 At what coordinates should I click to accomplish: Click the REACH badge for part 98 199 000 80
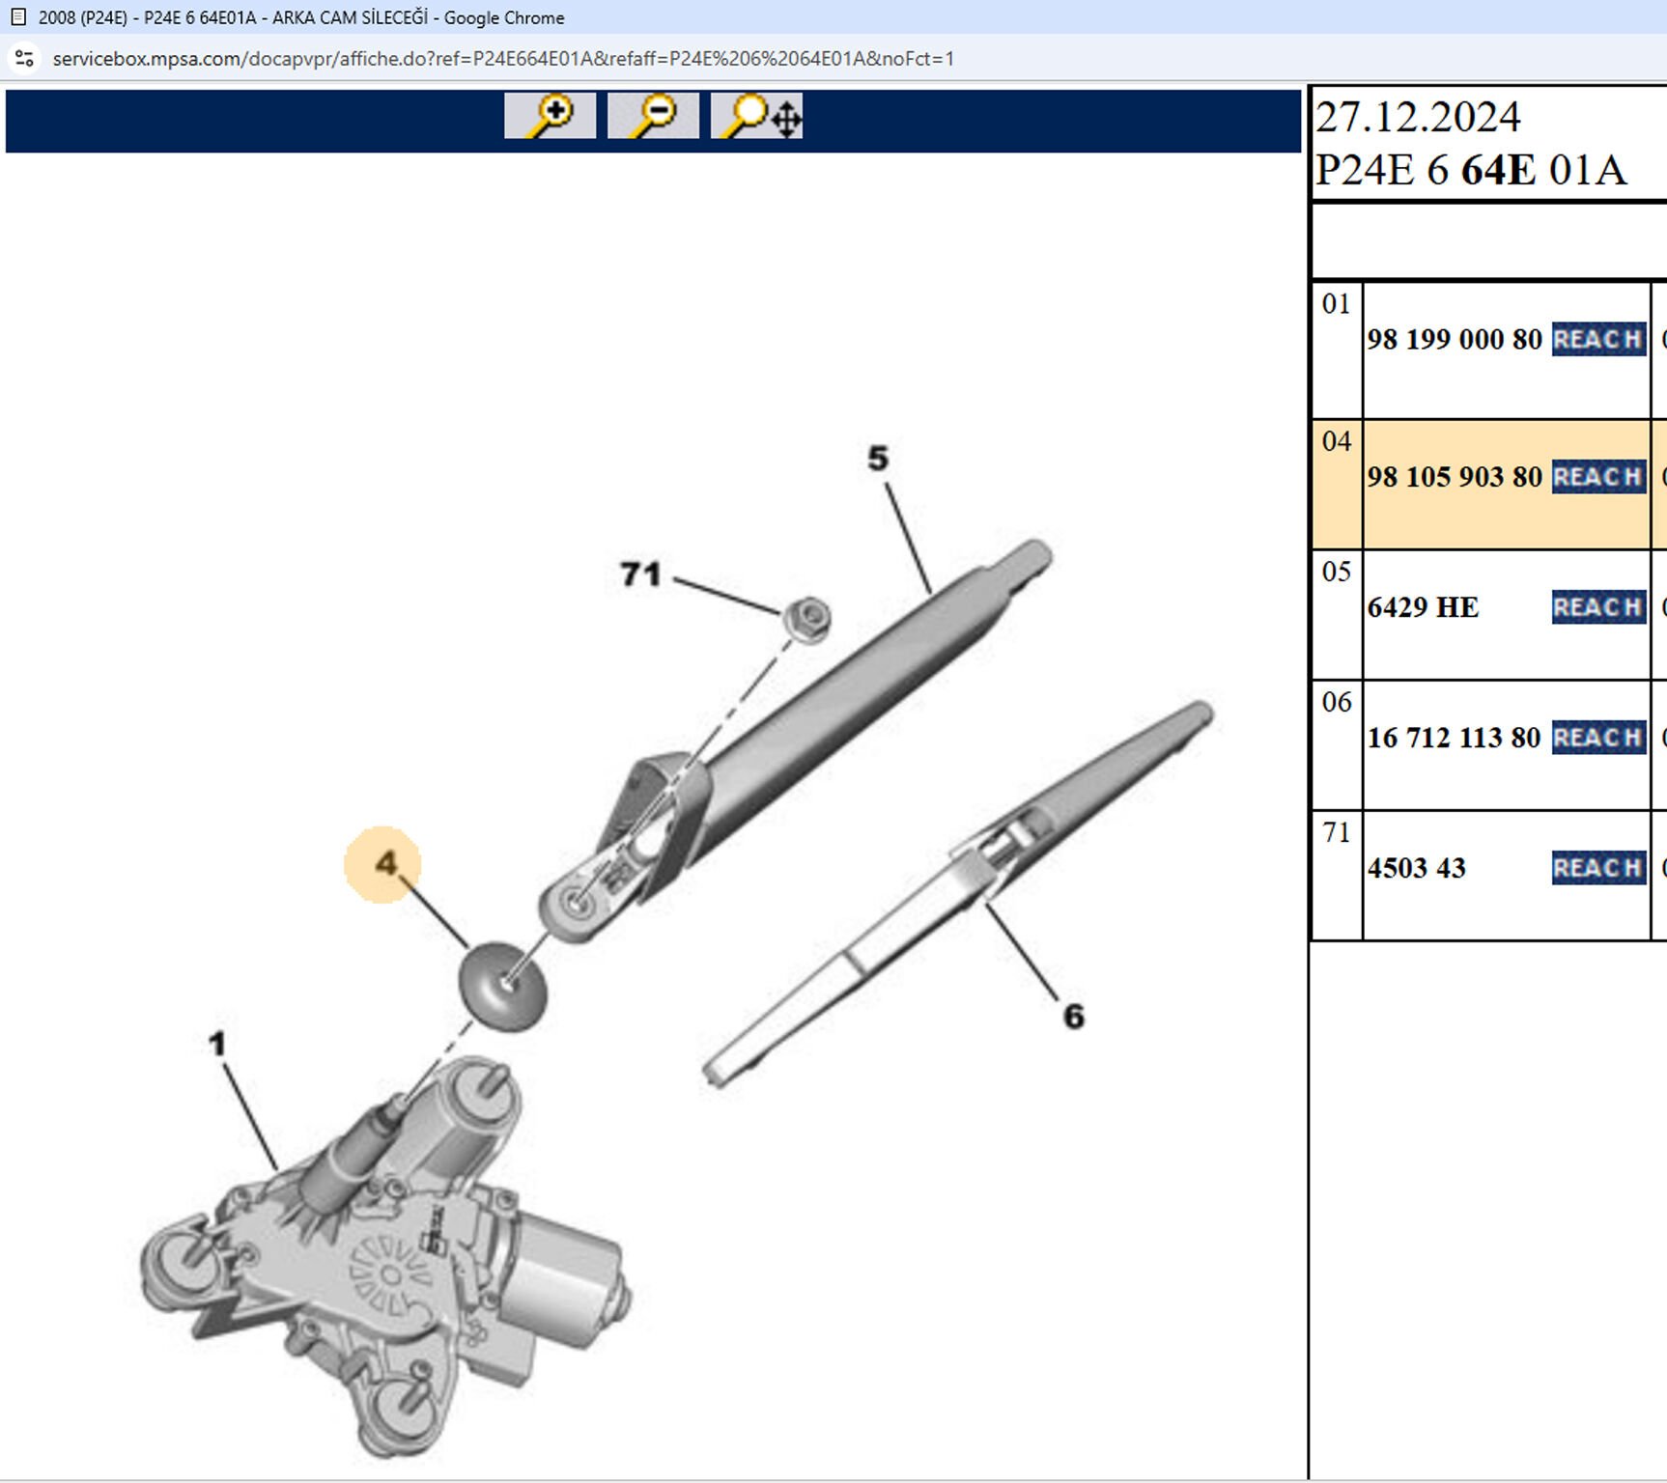click(1597, 339)
